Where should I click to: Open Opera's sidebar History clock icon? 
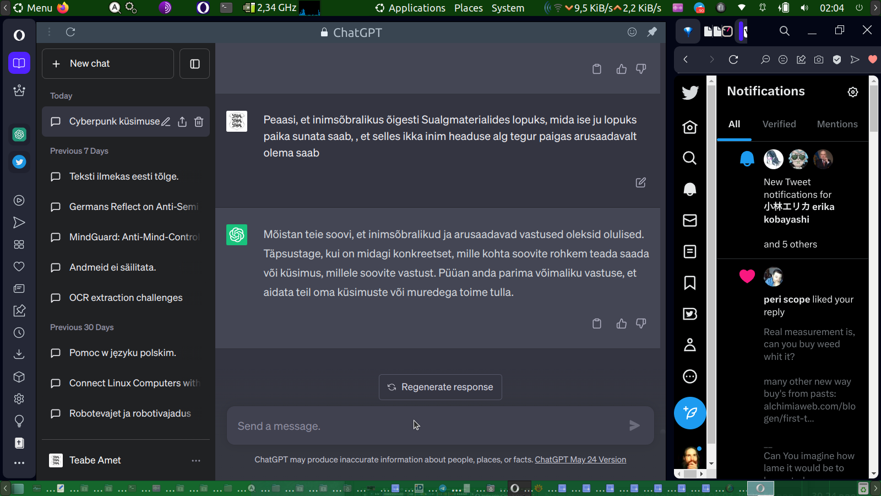[19, 333]
